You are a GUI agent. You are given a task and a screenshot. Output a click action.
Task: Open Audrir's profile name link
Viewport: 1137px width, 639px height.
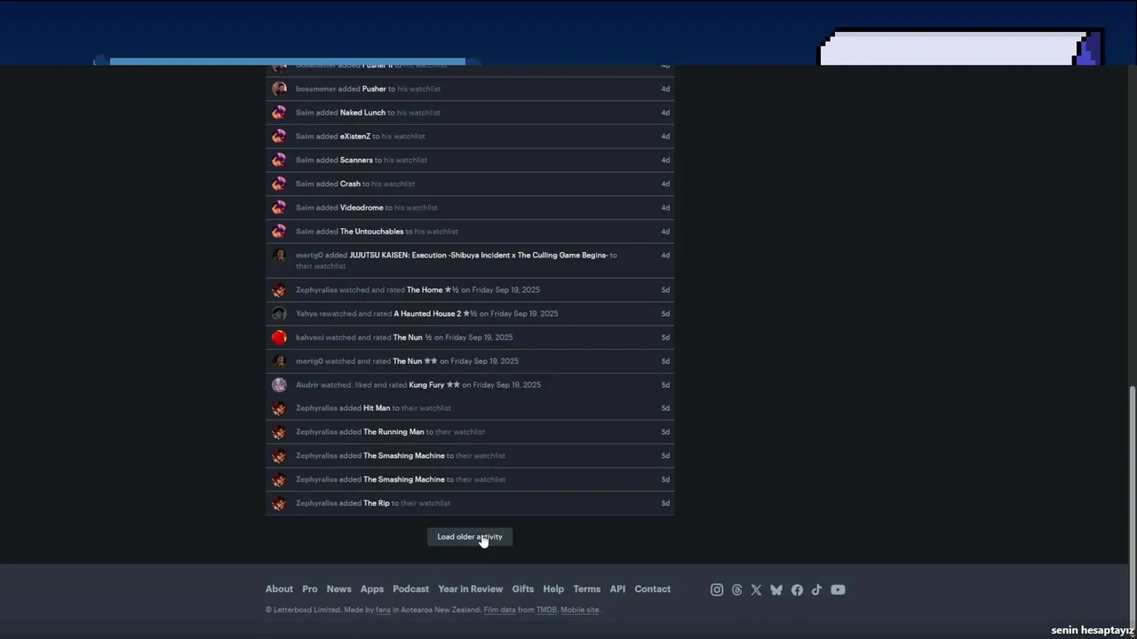pyautogui.click(x=307, y=385)
